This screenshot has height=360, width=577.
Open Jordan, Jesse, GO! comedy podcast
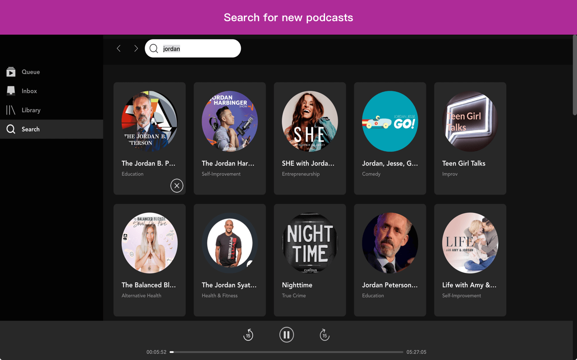click(390, 121)
